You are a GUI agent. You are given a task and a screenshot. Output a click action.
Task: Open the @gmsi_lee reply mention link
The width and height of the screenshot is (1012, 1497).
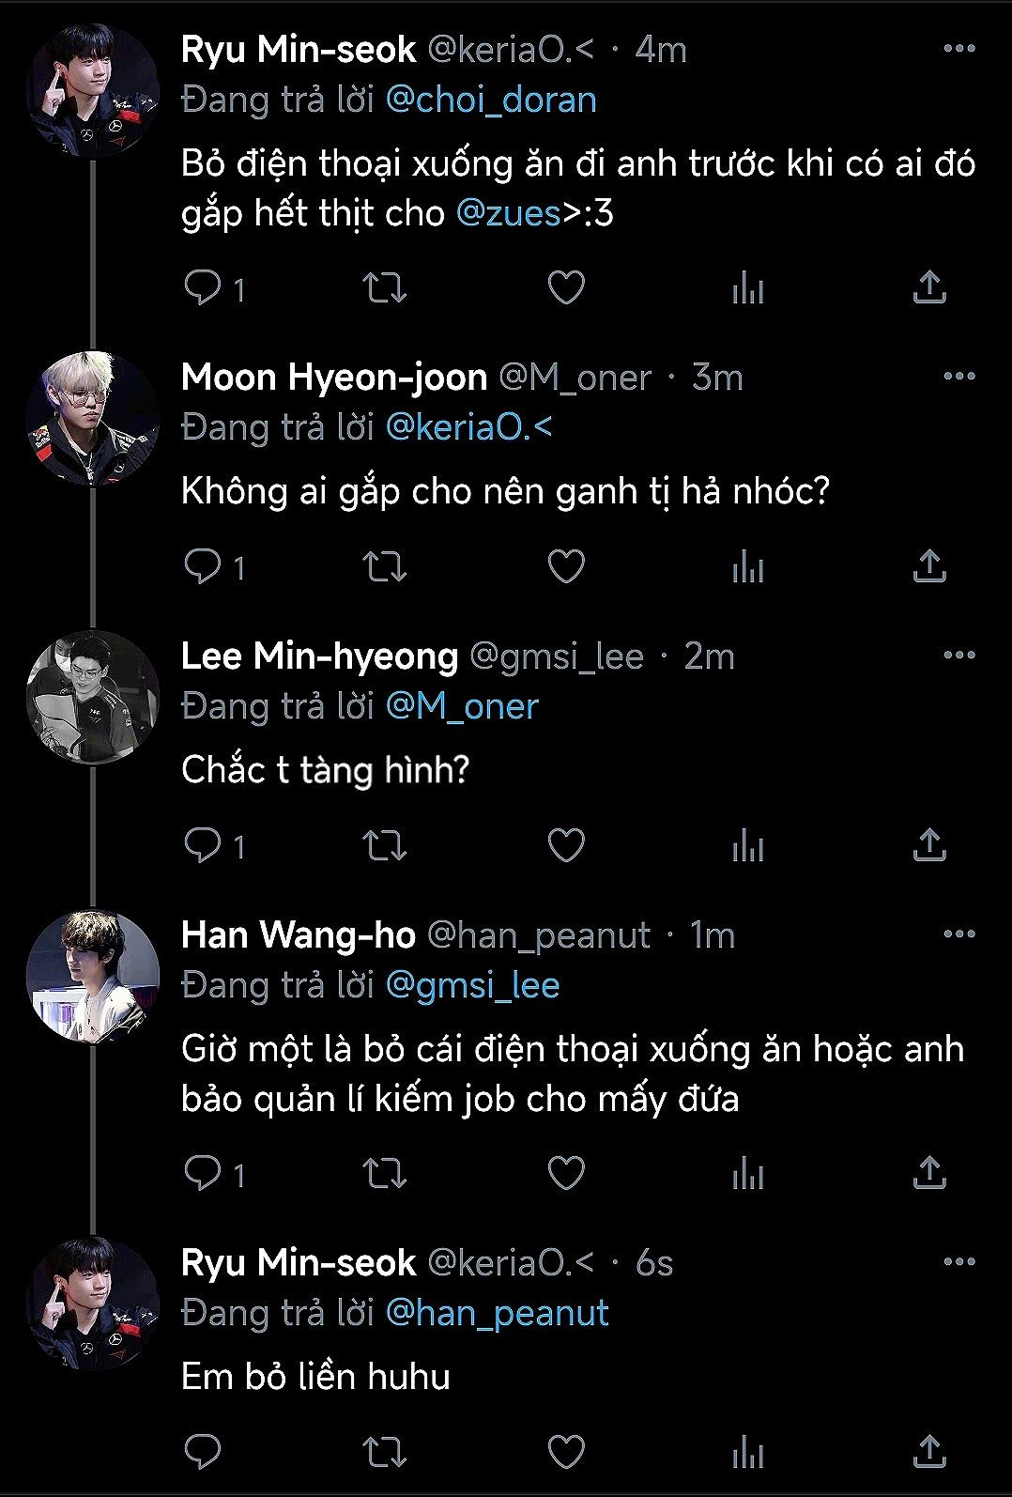(x=472, y=985)
